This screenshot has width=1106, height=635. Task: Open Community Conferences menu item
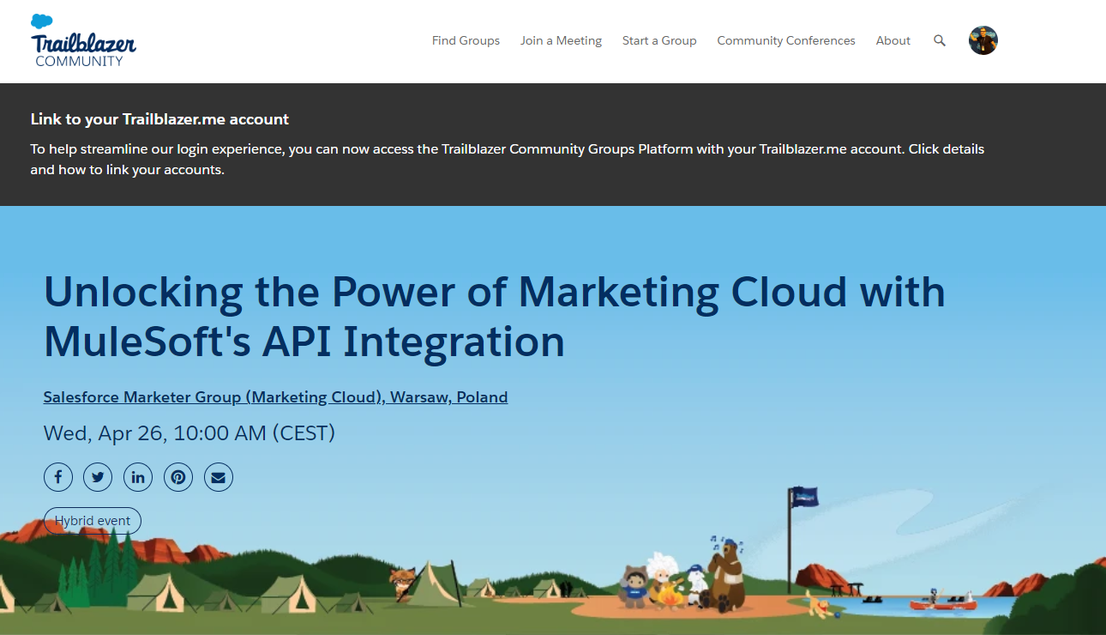pos(786,40)
